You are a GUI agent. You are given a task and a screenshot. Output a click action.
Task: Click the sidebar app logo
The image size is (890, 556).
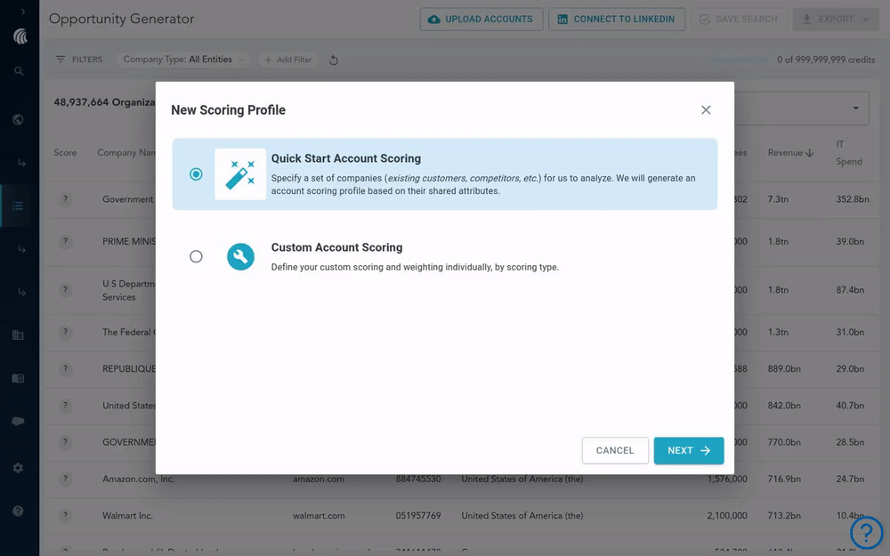click(x=20, y=36)
